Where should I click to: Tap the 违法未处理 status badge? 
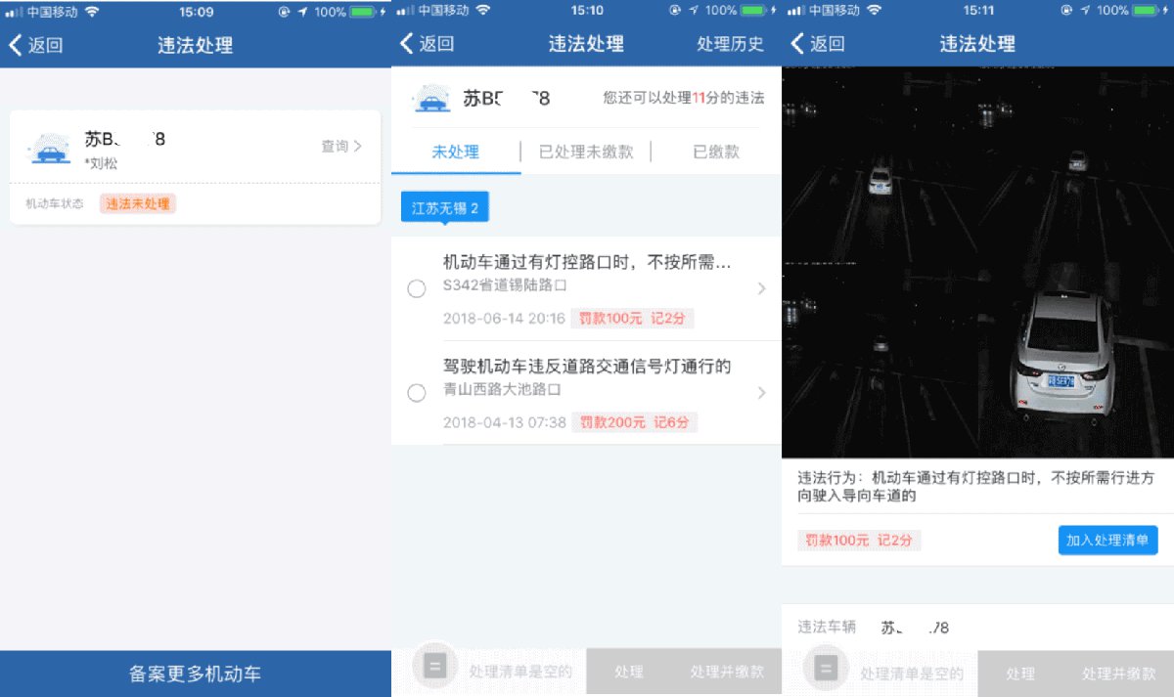click(x=138, y=204)
